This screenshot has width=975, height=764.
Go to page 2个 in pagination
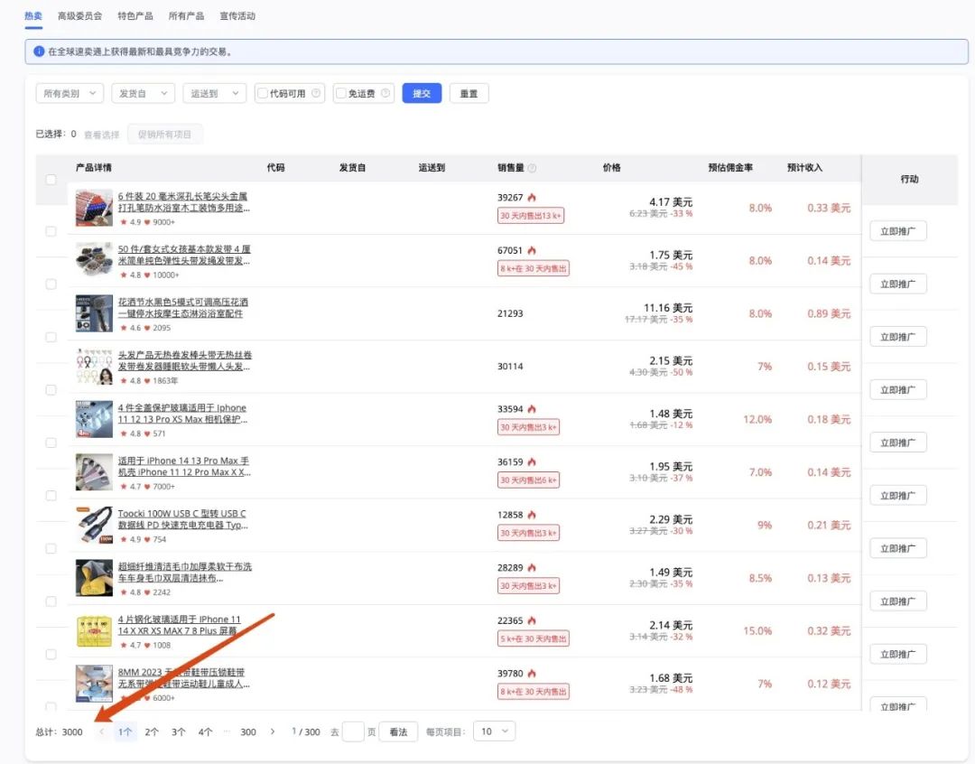pos(152,731)
